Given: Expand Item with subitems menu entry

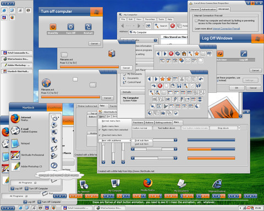Looking at the screenshot, I should click(115, 141).
